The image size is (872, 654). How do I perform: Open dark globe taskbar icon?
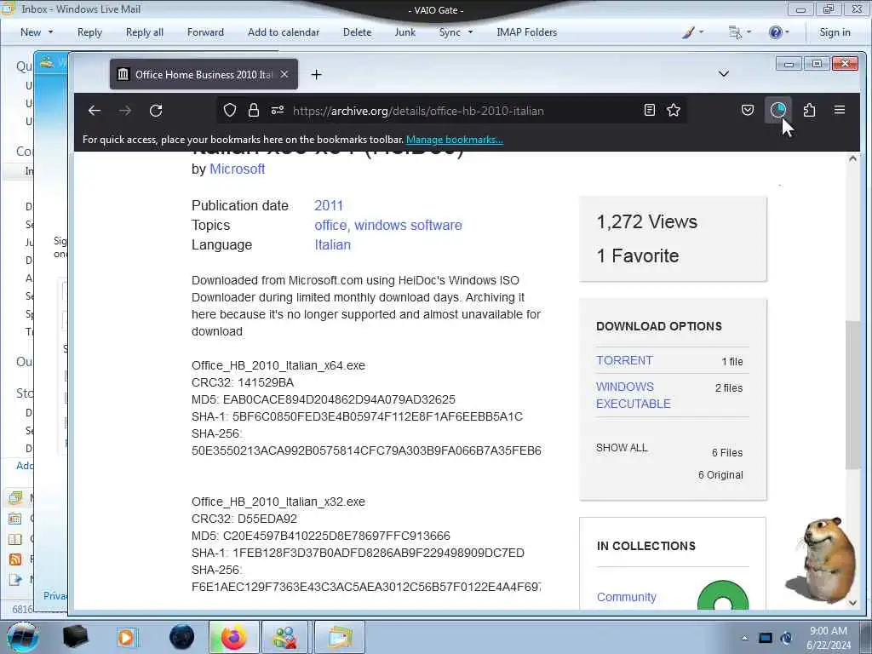181,637
